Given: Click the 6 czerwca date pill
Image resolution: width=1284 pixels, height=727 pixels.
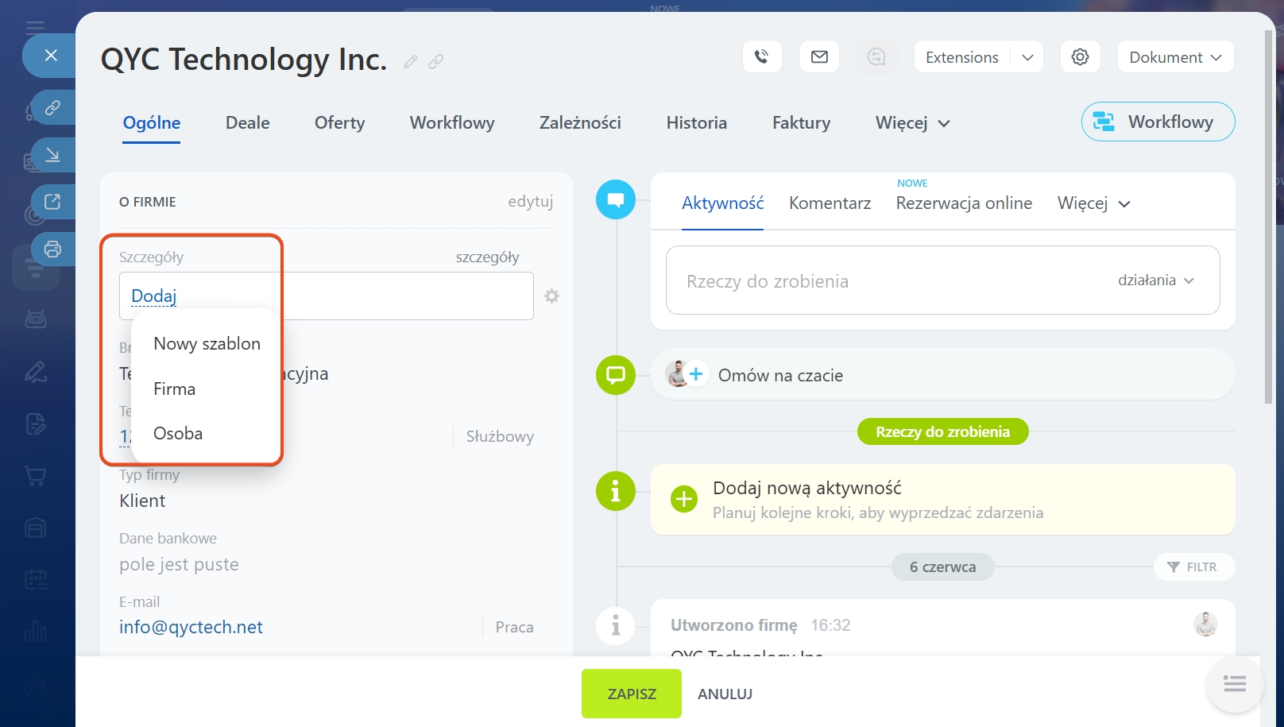Looking at the screenshot, I should click(942, 567).
